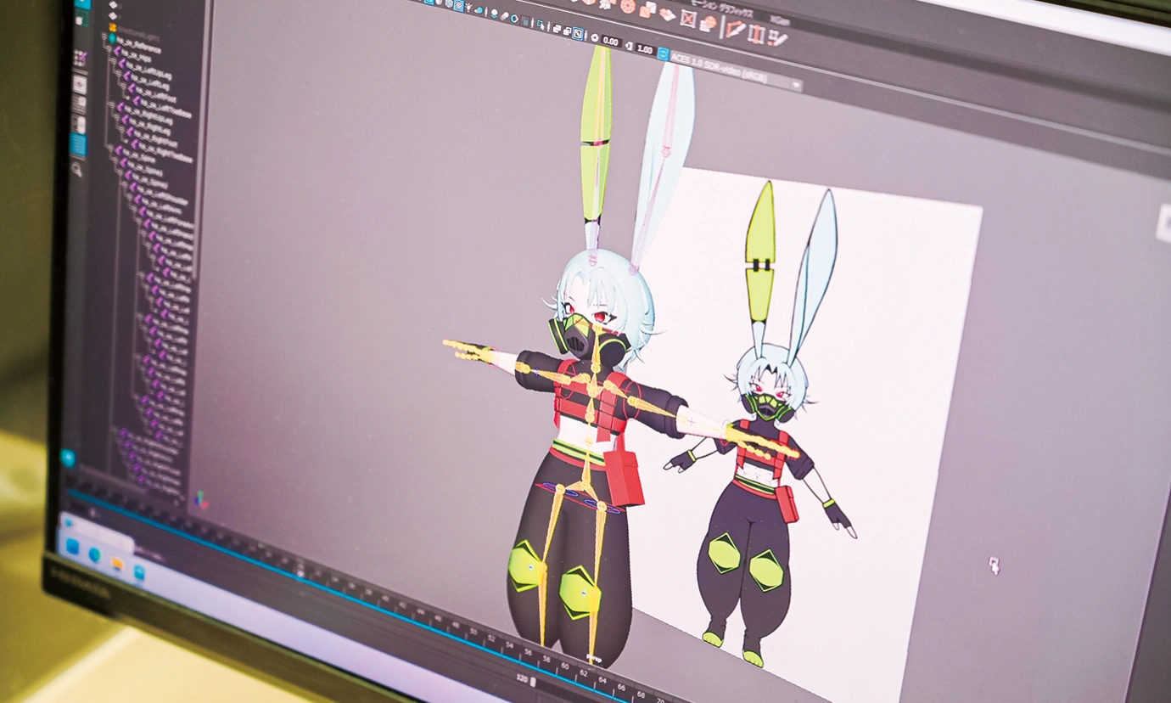The width and height of the screenshot is (1171, 703).
Task: Click the flat orange tile shelf icon
Action: (667, 14)
